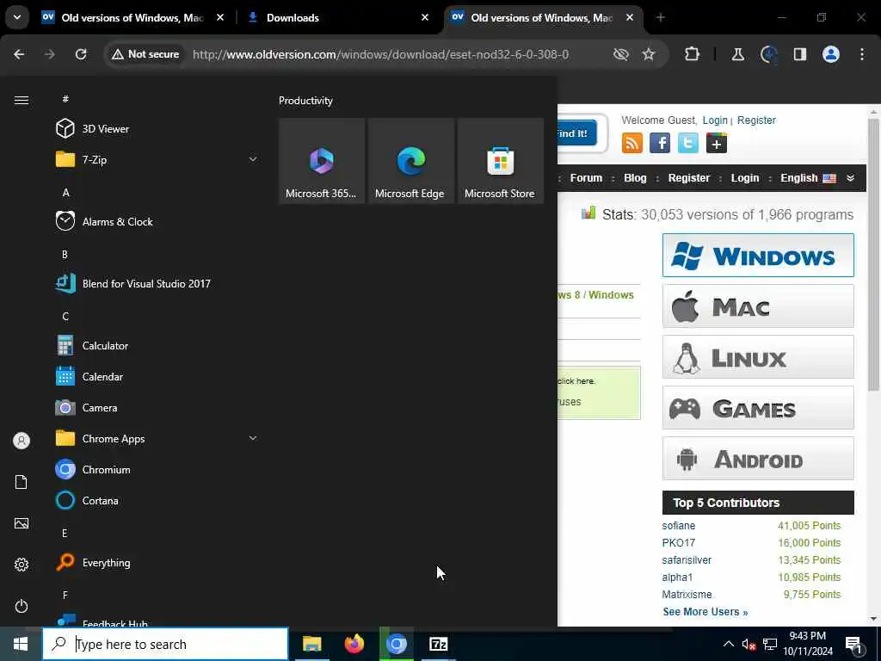881x661 pixels.
Task: Click the oldversion.com address bar
Action: 380,54
